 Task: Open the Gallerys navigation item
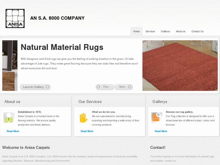click(165, 31)
